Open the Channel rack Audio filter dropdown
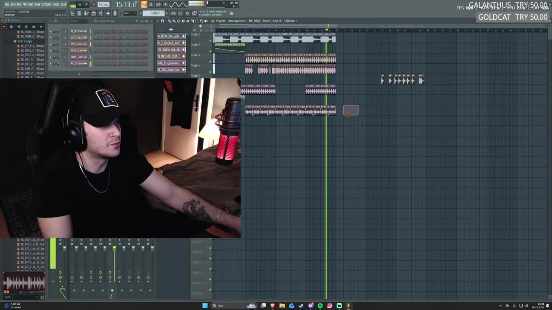The height and width of the screenshot is (310, 552). (x=78, y=21)
